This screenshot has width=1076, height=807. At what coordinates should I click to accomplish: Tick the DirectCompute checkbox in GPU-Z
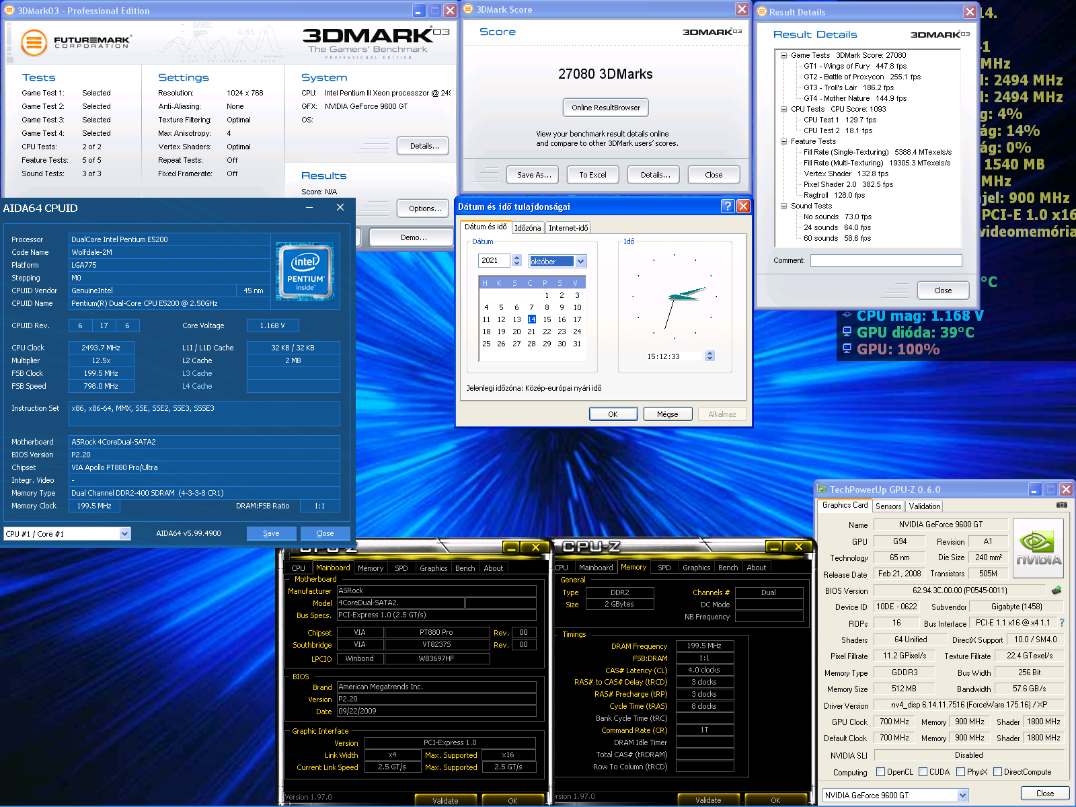click(x=997, y=772)
